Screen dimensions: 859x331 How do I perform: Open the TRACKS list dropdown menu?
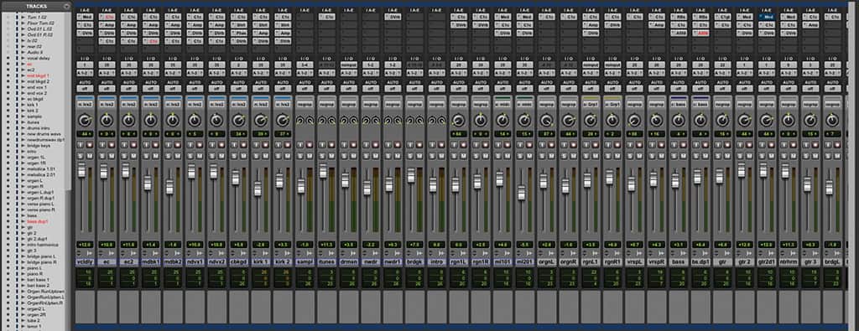(67, 7)
